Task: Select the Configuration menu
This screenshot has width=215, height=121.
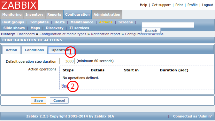Action: [x=77, y=14]
